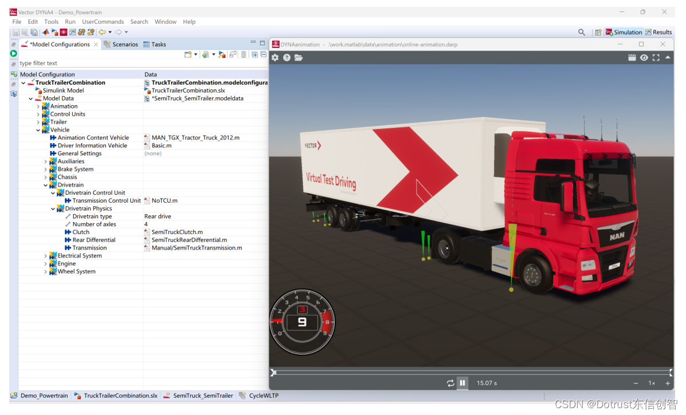
Task: Switch to the Tasks tab
Action: [155, 44]
